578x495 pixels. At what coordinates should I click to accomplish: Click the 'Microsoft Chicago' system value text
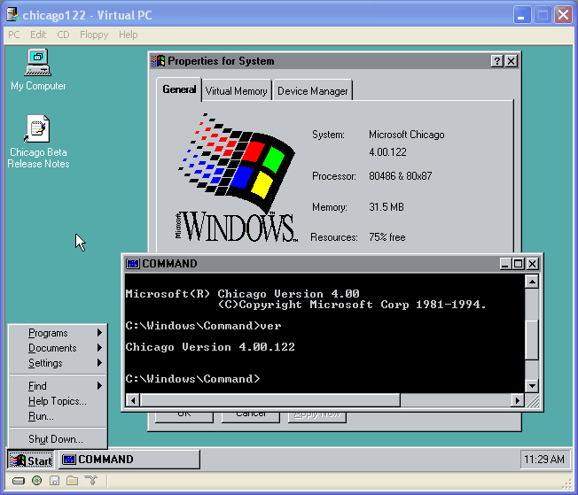[x=407, y=135]
